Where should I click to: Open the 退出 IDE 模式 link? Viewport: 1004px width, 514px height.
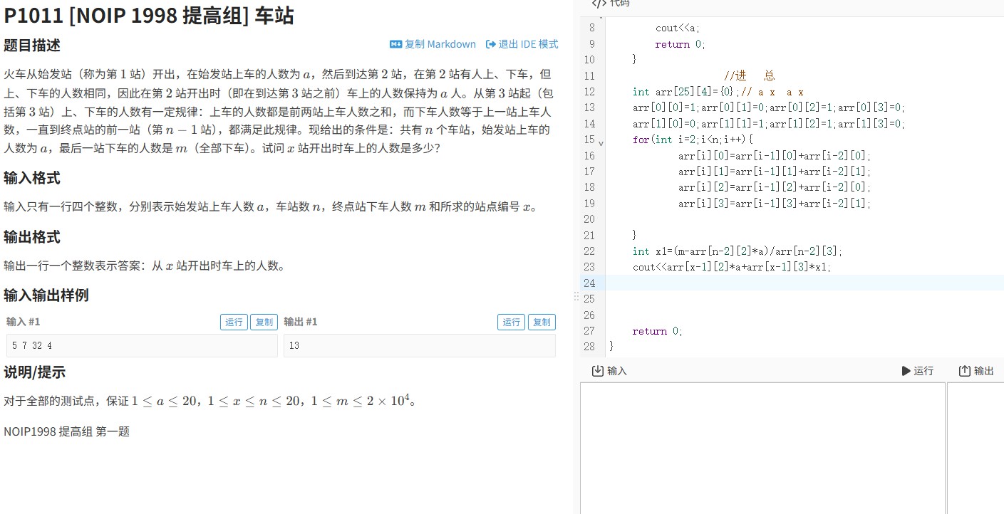coord(527,43)
